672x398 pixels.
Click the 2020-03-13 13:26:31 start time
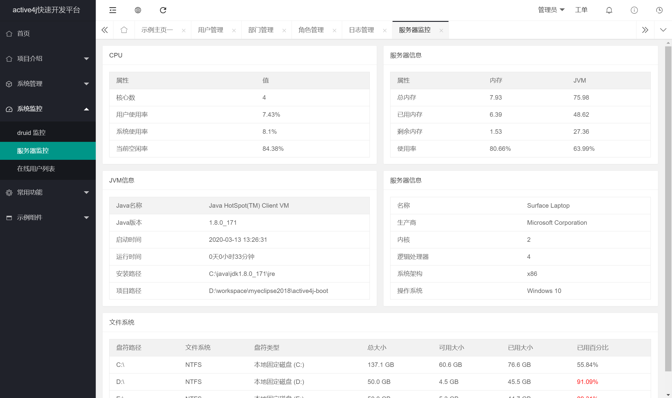pos(238,240)
